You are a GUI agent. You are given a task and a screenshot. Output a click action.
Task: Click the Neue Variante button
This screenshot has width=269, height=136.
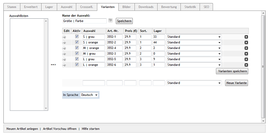(236, 83)
